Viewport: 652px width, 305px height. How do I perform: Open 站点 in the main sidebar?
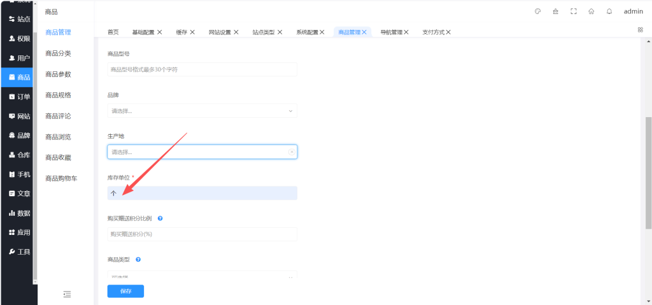[x=19, y=19]
